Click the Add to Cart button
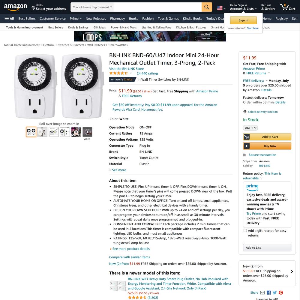300x300 pixels. pyautogui.click(x=267, y=137)
